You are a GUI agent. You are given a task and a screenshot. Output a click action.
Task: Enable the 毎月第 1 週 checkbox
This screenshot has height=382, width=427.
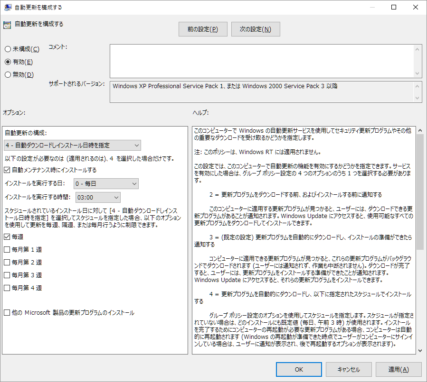pyautogui.click(x=7, y=249)
